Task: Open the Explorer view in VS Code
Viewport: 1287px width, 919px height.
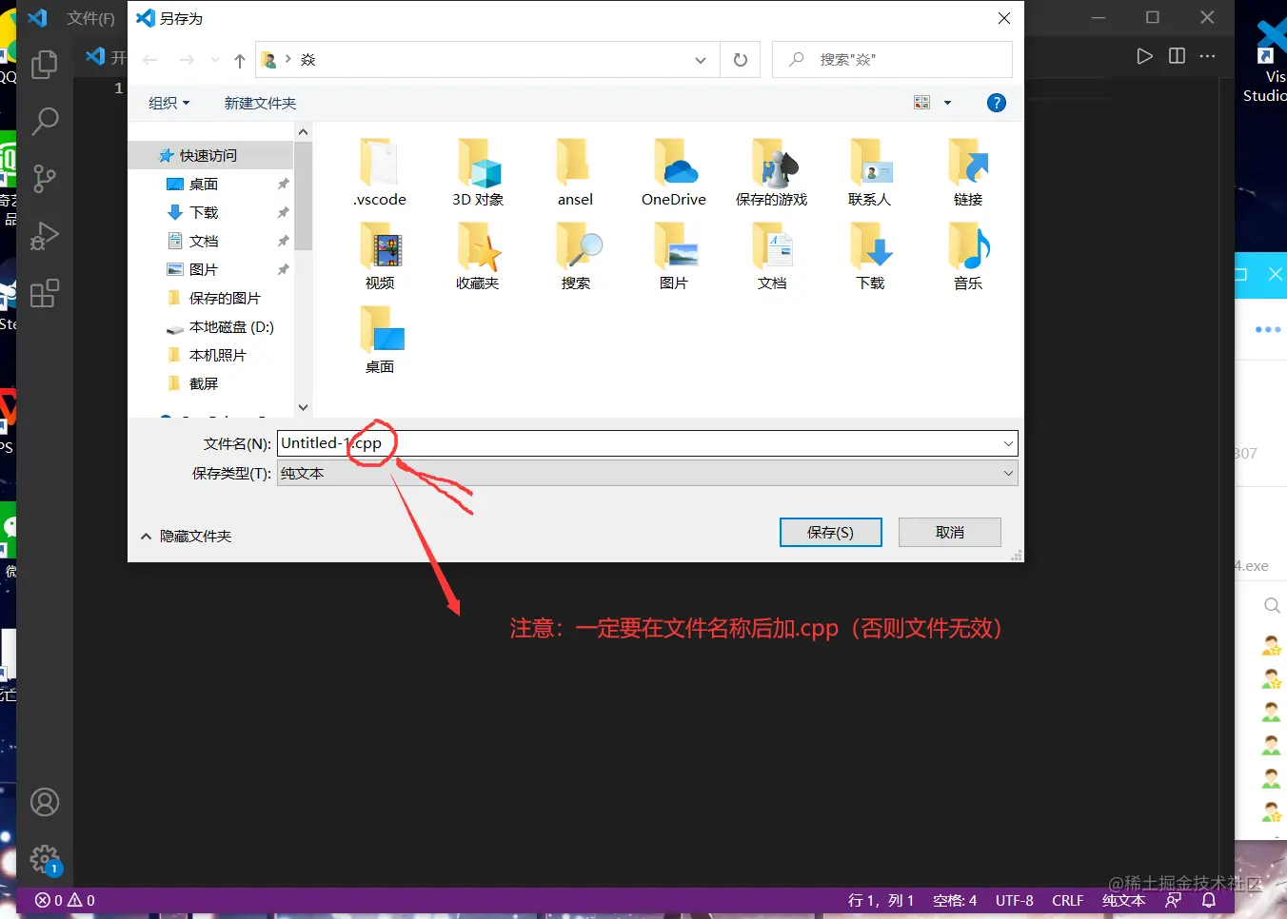Action: (x=45, y=65)
